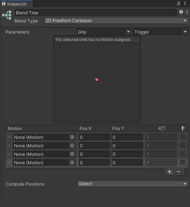Open the Compute Positions Select dropdown

[x=133, y=184]
